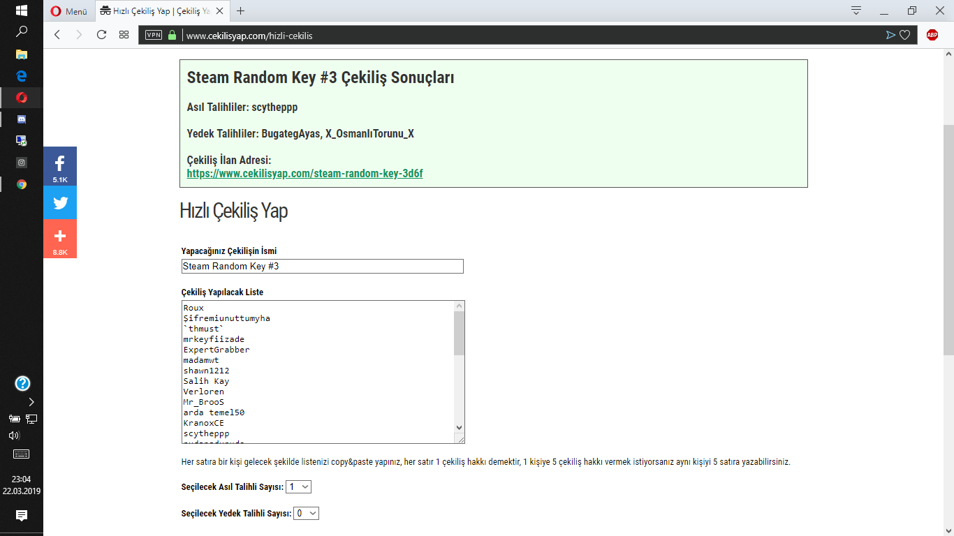
Task: Go forward with the forward arrow
Action: point(79,35)
